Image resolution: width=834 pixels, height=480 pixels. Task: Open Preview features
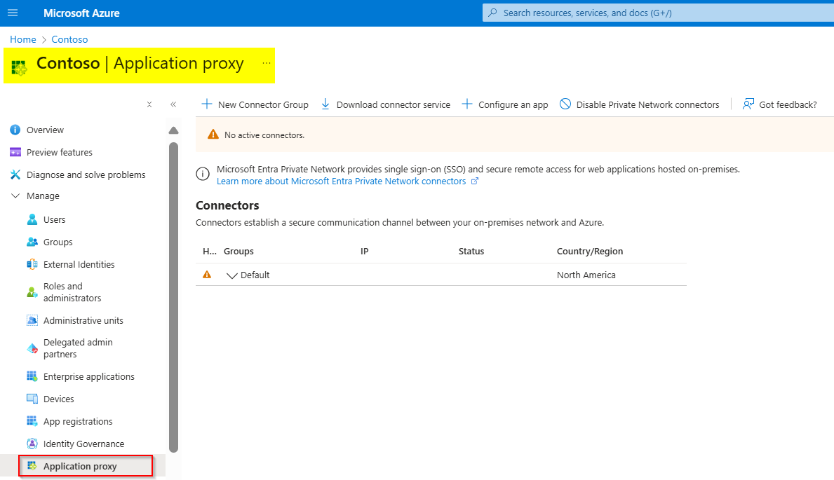tap(60, 152)
